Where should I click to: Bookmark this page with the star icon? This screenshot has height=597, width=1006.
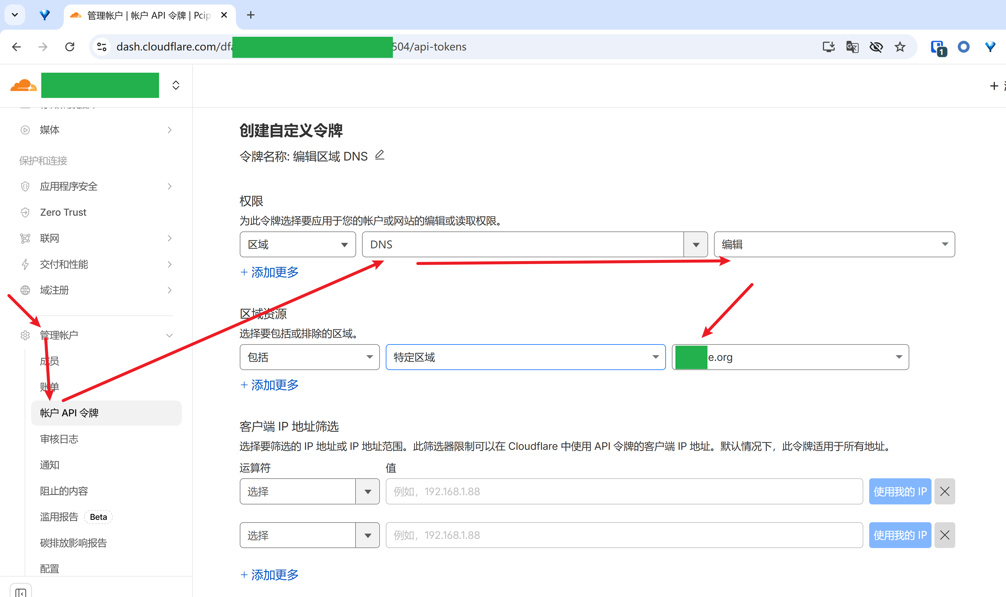point(900,47)
